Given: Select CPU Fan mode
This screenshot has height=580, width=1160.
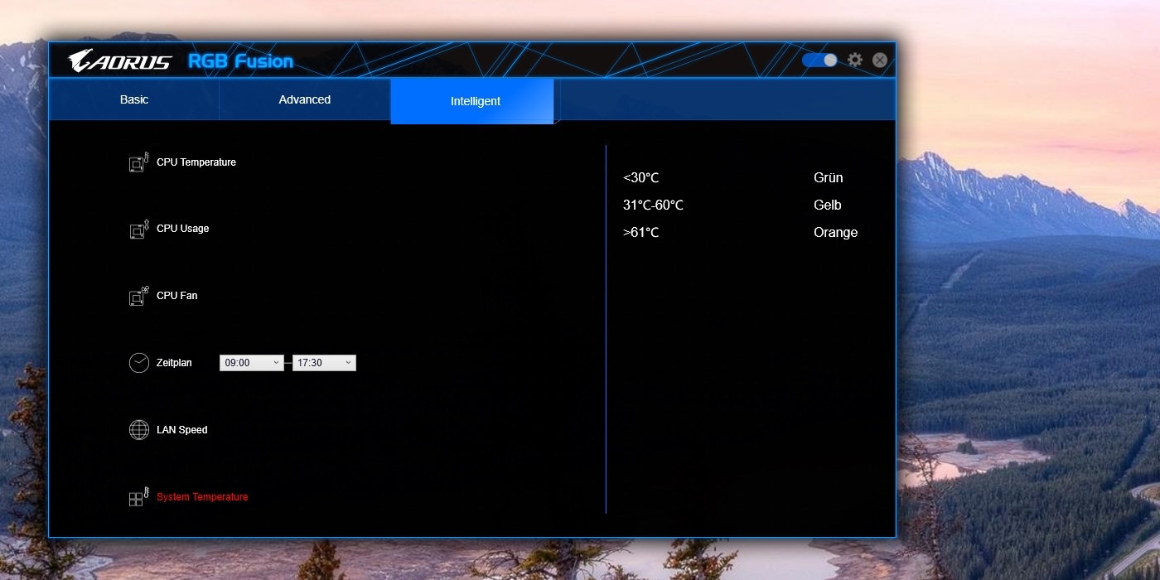Looking at the screenshot, I should [x=177, y=296].
